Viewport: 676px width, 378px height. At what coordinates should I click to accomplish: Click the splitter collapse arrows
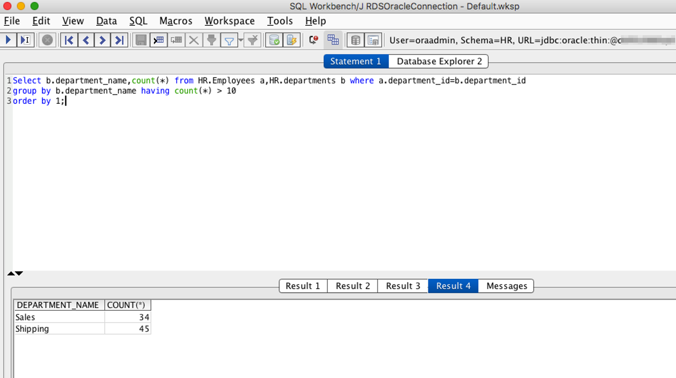(15, 273)
